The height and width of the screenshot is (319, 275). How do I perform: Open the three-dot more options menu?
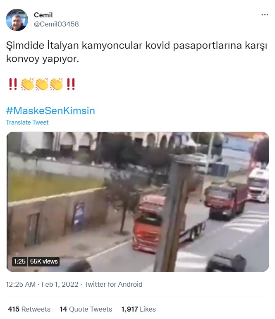pyautogui.click(x=265, y=14)
